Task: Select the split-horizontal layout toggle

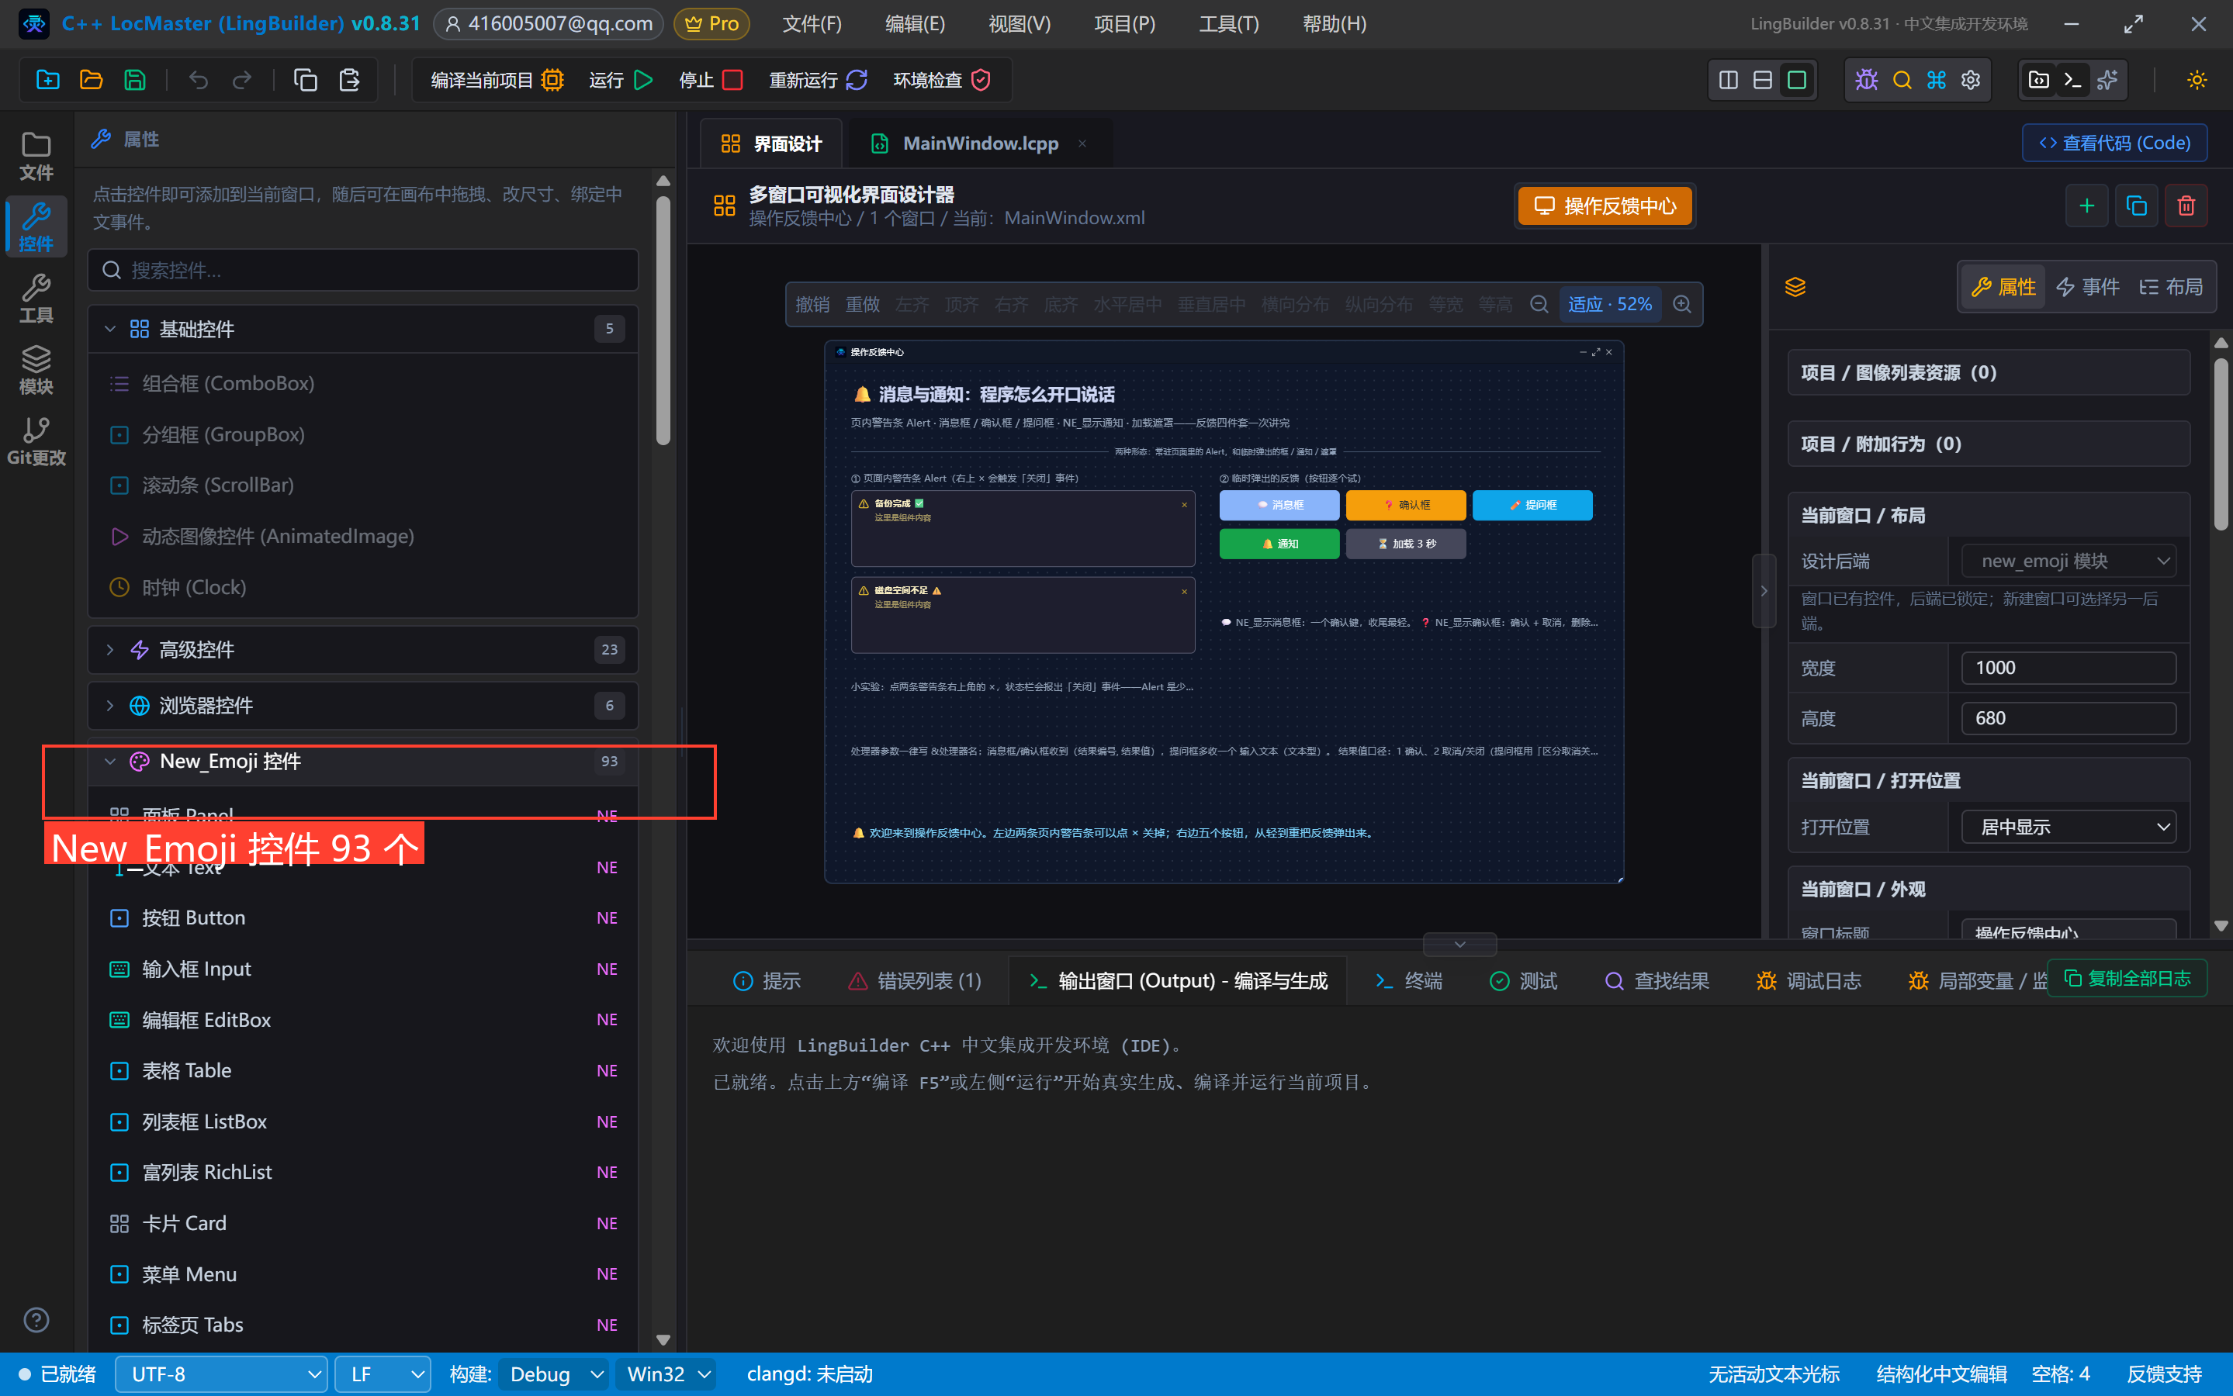Action: 1762,81
